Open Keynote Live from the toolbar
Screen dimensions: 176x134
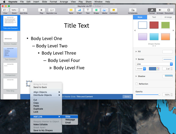52,10
